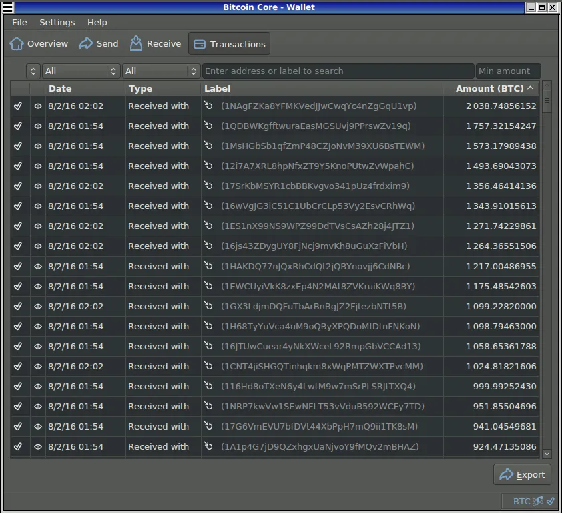
Task: Click the scrollbar up arrow
Action: click(547, 85)
